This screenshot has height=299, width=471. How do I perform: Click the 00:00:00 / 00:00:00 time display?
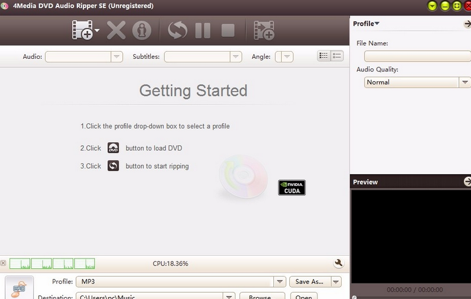[414, 289]
